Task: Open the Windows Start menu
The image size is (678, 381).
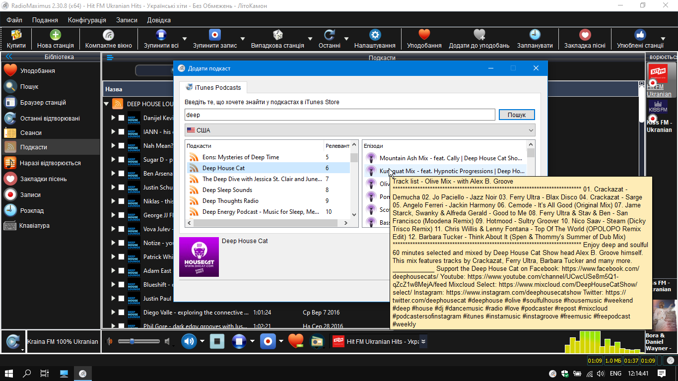Action: coord(8,374)
